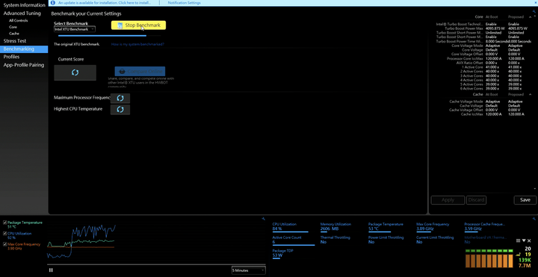
Task: Toggle Max Core Frequency graph checkbox
Action: pos(4,244)
